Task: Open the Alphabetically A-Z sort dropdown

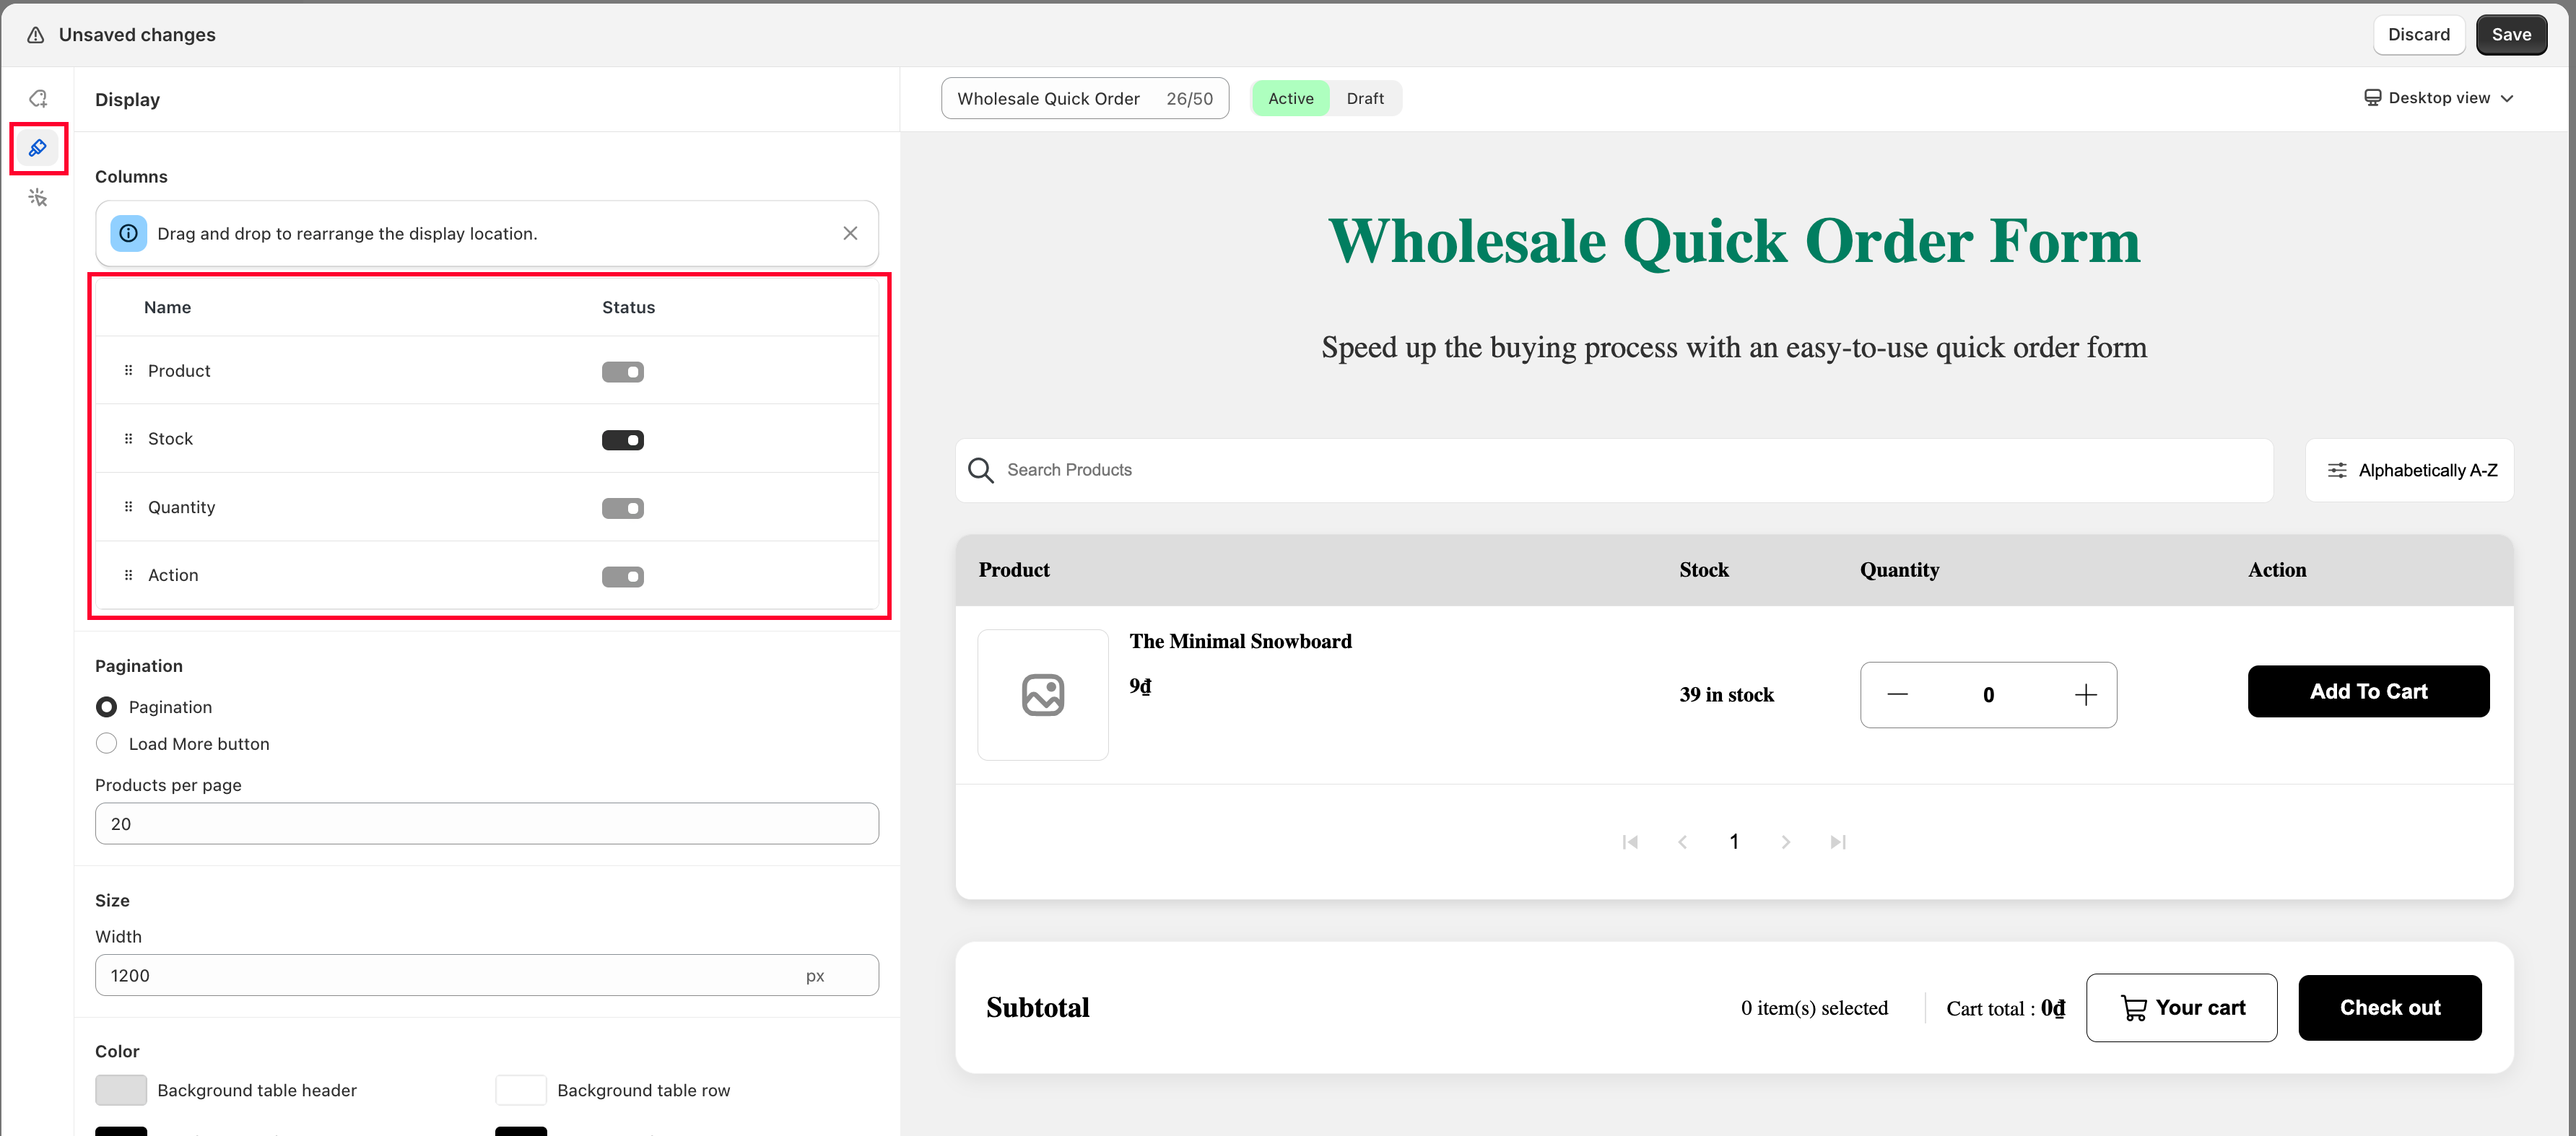Action: (2410, 470)
